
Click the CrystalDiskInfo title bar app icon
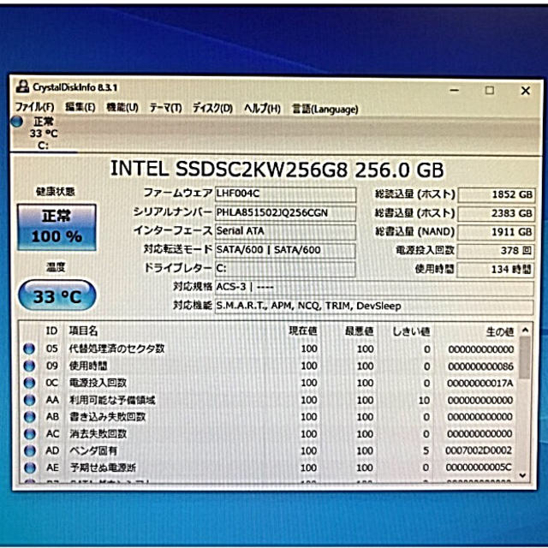click(22, 86)
